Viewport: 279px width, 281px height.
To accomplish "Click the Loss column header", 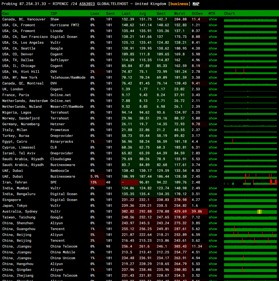I will click(95, 14).
